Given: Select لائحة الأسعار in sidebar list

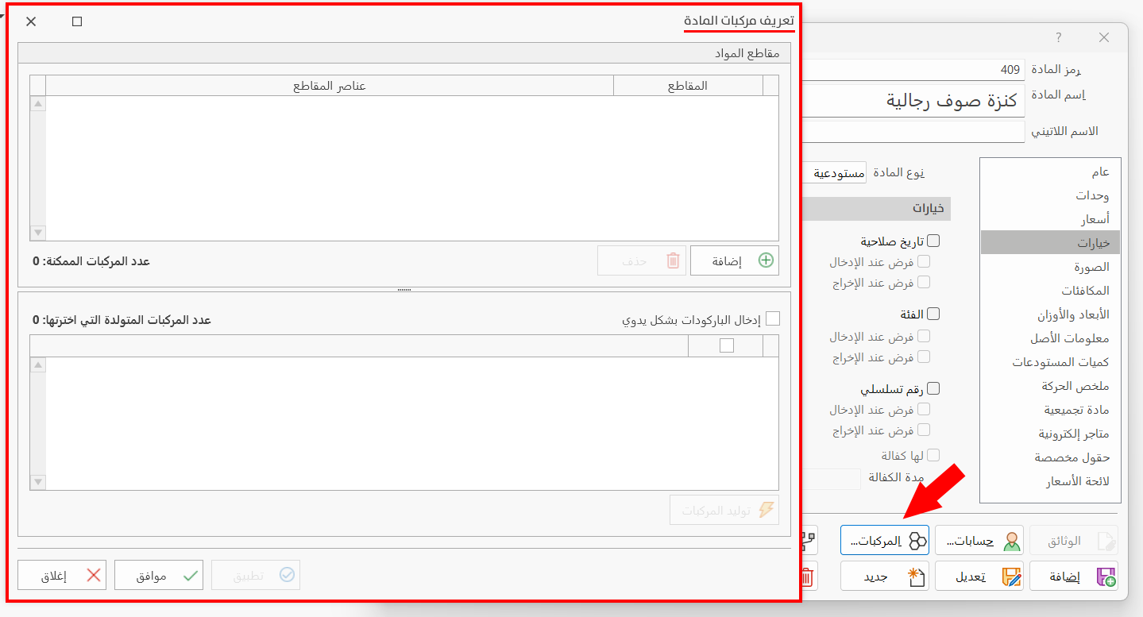Looking at the screenshot, I should coord(1050,481).
